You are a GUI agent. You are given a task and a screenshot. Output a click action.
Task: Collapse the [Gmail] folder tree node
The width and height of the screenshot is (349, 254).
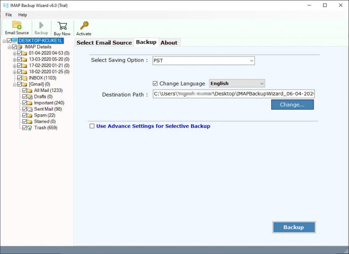tap(15, 84)
